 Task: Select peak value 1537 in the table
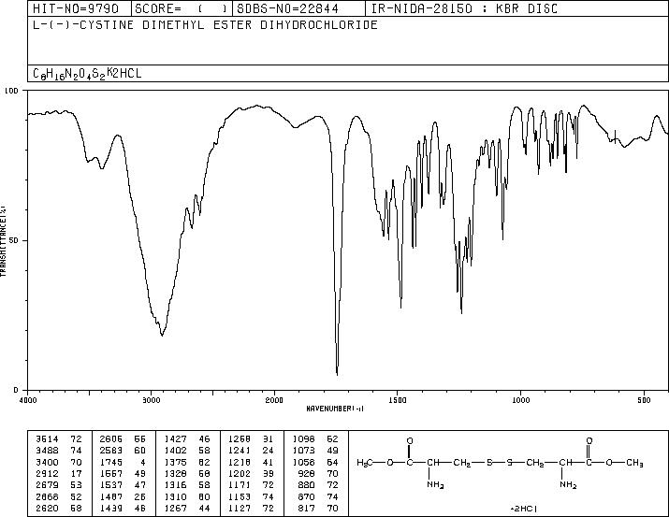pos(111,485)
